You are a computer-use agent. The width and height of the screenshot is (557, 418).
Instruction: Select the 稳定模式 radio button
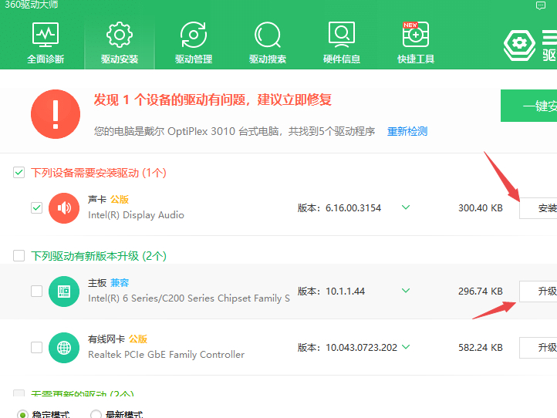(x=22, y=414)
